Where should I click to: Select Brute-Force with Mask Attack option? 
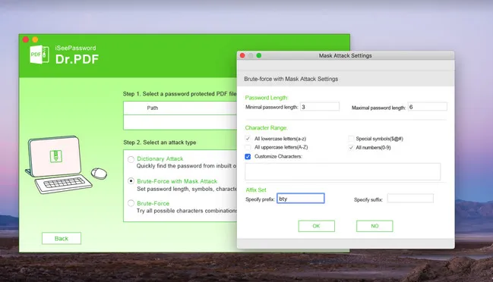click(131, 181)
